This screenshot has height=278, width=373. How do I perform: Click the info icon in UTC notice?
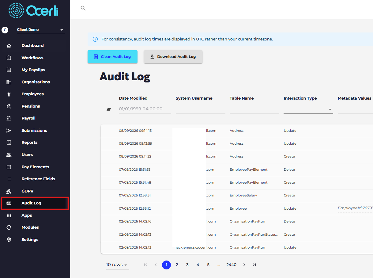[x=95, y=39]
